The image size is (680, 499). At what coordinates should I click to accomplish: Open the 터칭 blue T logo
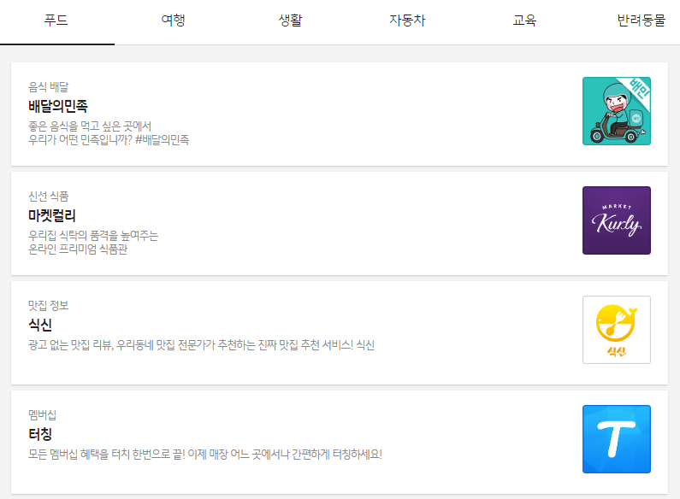[616, 439]
